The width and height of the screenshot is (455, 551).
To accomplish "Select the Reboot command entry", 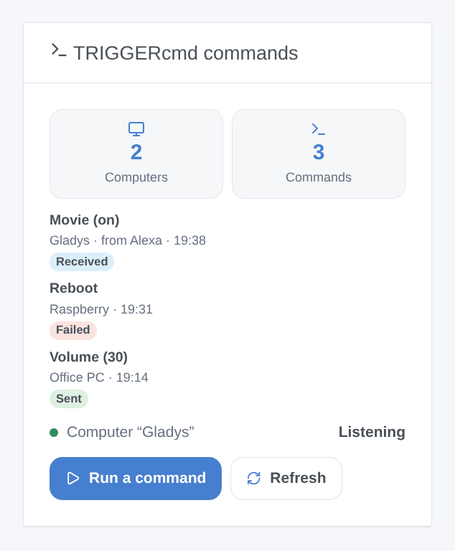I will [x=227, y=310].
